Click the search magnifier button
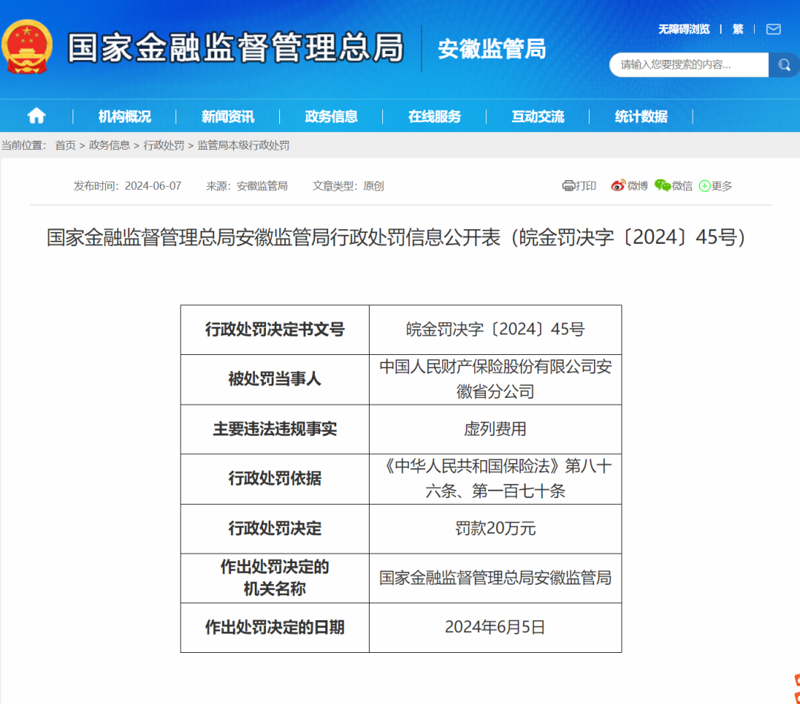Screen dimensions: 800x704 click(784, 64)
